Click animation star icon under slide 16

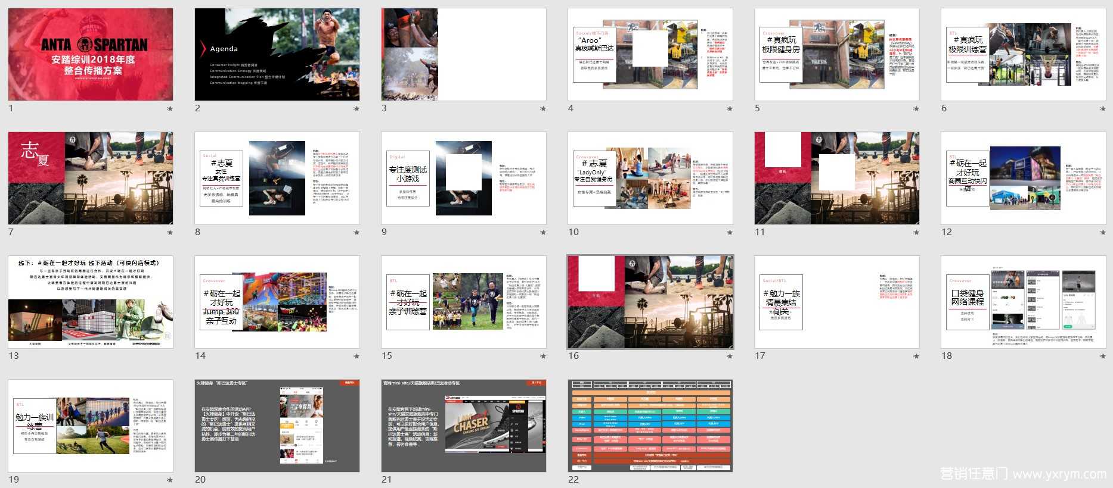click(x=730, y=356)
